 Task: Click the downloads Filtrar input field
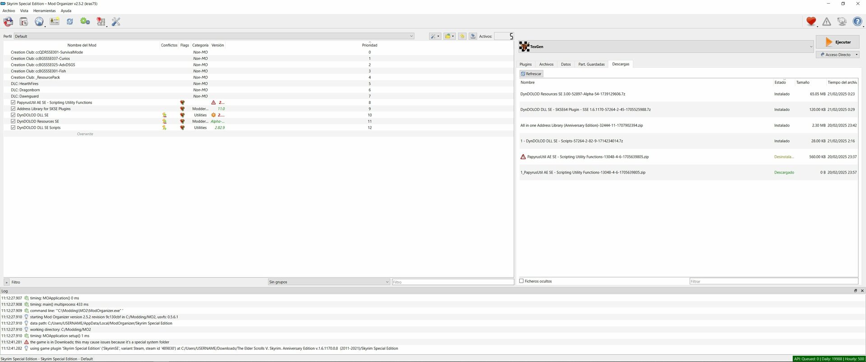click(x=774, y=281)
